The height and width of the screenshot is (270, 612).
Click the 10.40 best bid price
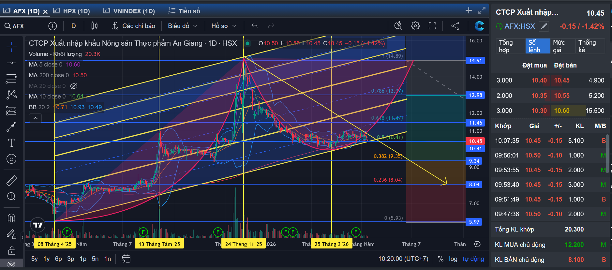pyautogui.click(x=539, y=81)
